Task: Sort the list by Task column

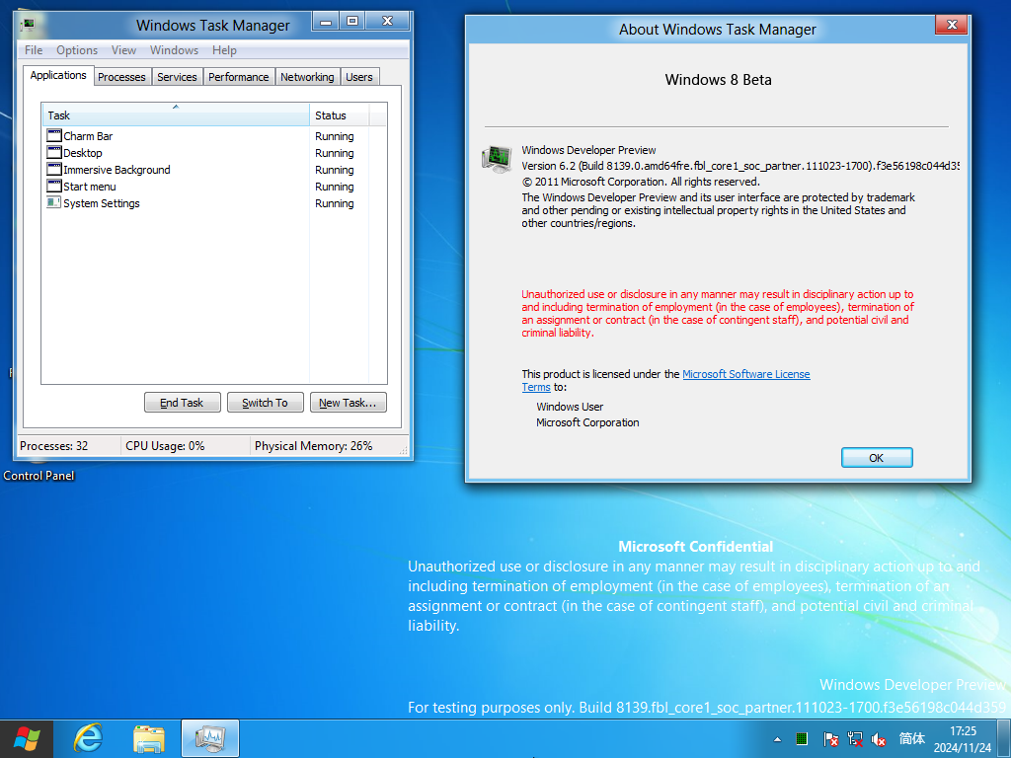Action: 176,114
